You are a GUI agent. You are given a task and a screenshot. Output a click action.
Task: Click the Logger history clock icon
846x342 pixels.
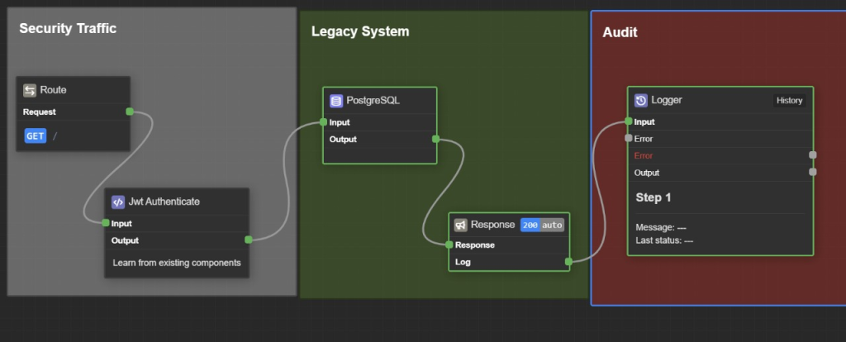point(641,100)
